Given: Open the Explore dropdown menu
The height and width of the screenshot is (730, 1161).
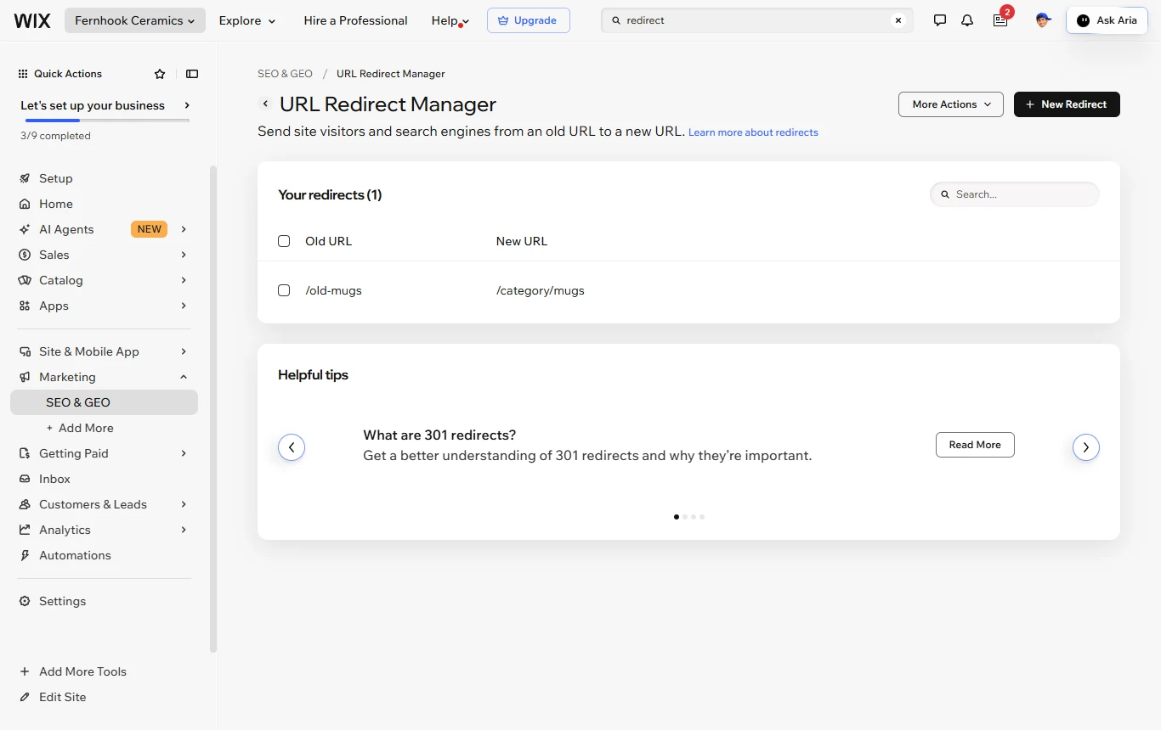Looking at the screenshot, I should pos(247,20).
